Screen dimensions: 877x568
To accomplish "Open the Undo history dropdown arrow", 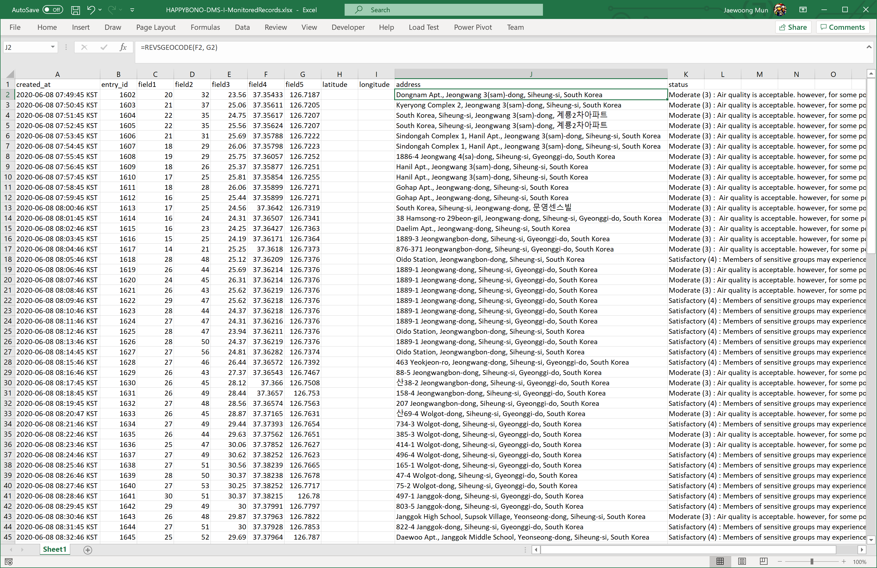I will point(100,10).
